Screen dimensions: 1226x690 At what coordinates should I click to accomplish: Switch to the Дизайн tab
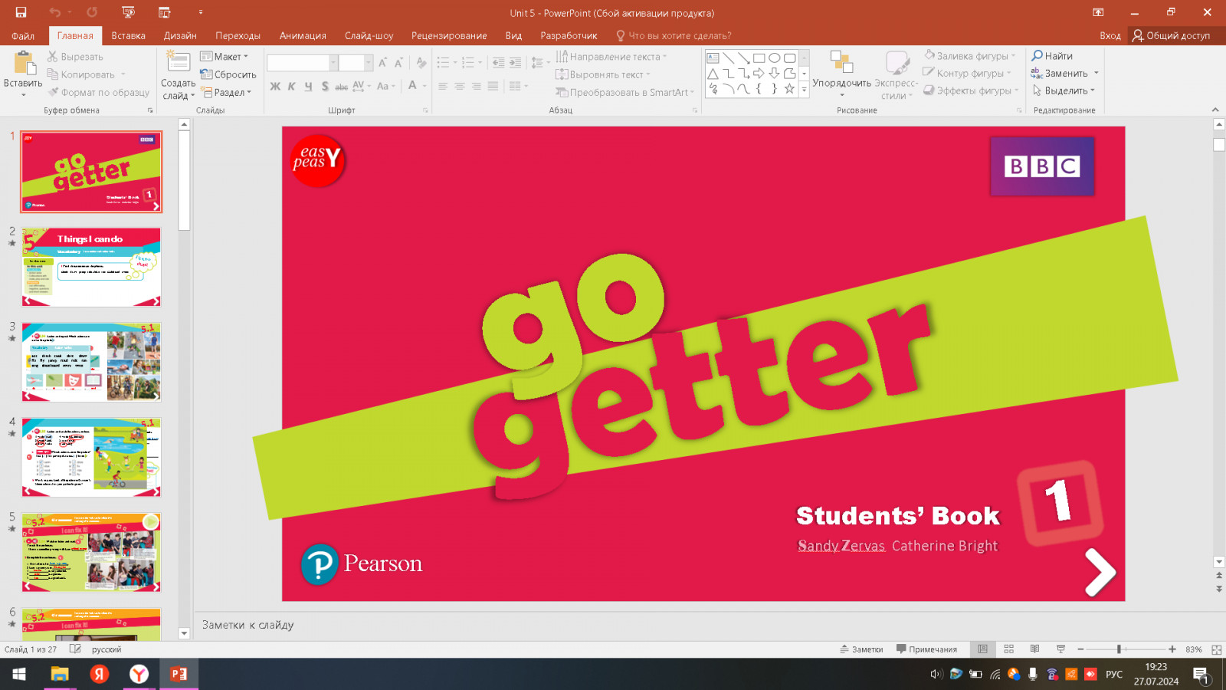coord(180,35)
